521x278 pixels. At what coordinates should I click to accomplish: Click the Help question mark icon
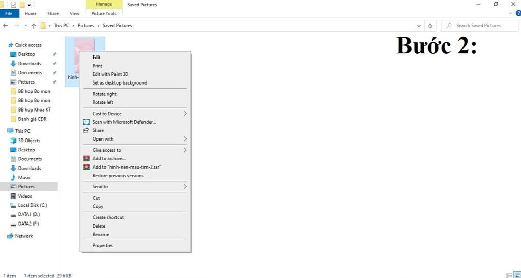[518, 13]
